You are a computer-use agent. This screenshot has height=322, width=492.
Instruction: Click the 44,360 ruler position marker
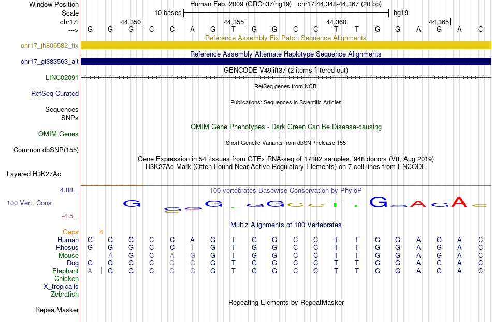point(336,22)
